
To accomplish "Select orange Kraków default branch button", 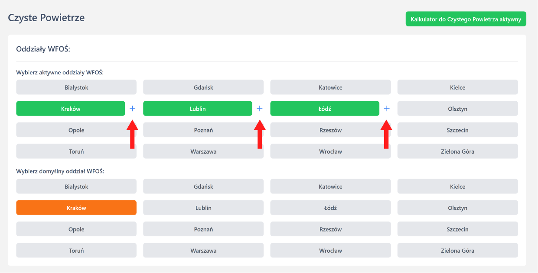I will coord(76,208).
